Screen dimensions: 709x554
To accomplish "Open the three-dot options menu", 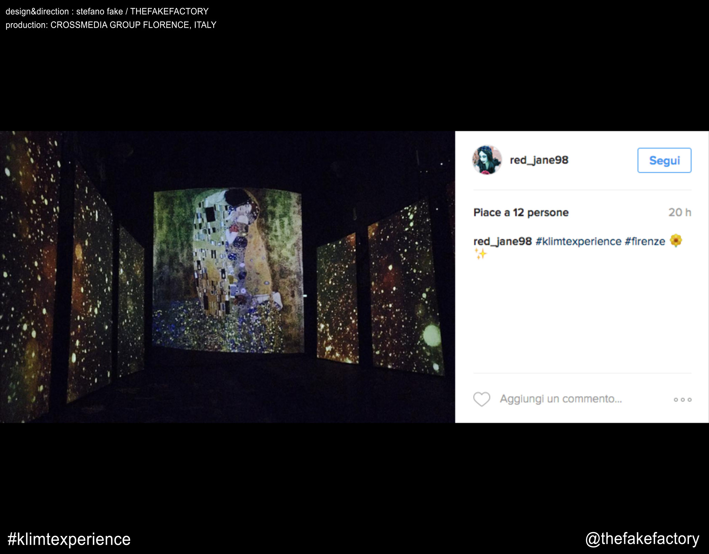I will (x=682, y=400).
